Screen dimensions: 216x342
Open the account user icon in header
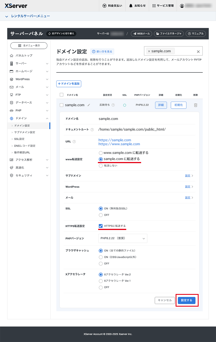click(x=182, y=6)
